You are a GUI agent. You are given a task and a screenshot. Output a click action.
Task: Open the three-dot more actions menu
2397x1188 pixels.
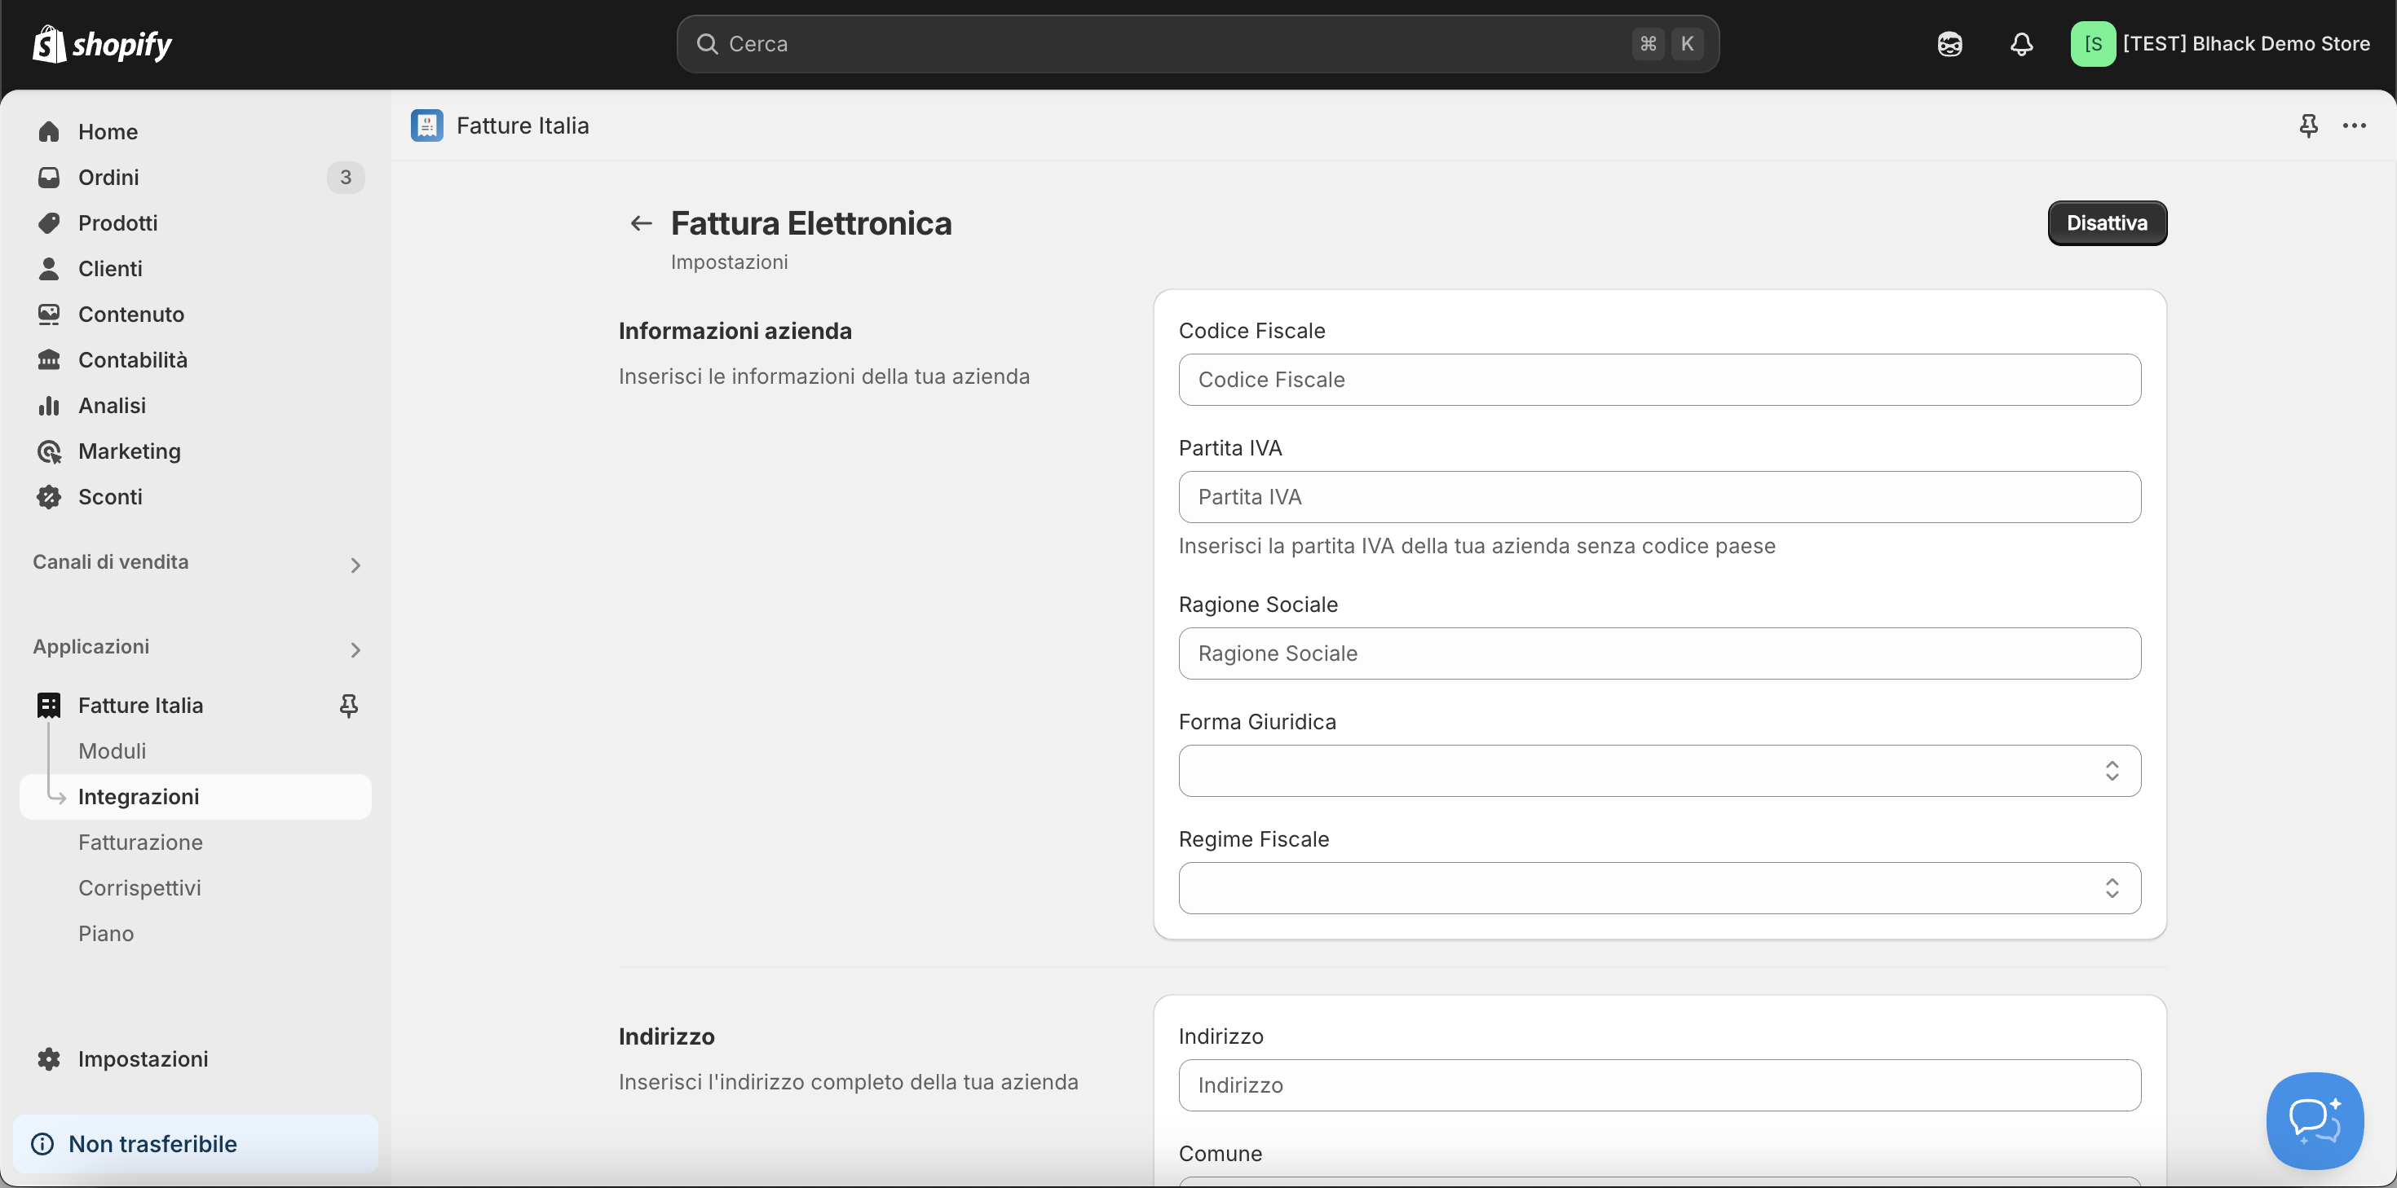[2355, 125]
